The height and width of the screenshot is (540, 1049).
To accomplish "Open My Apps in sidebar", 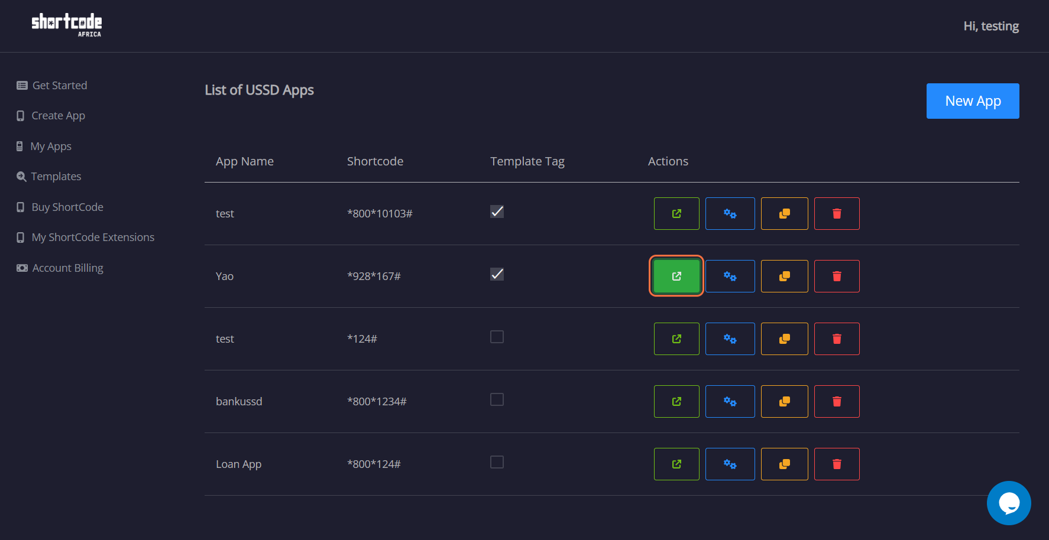I will (x=44, y=146).
